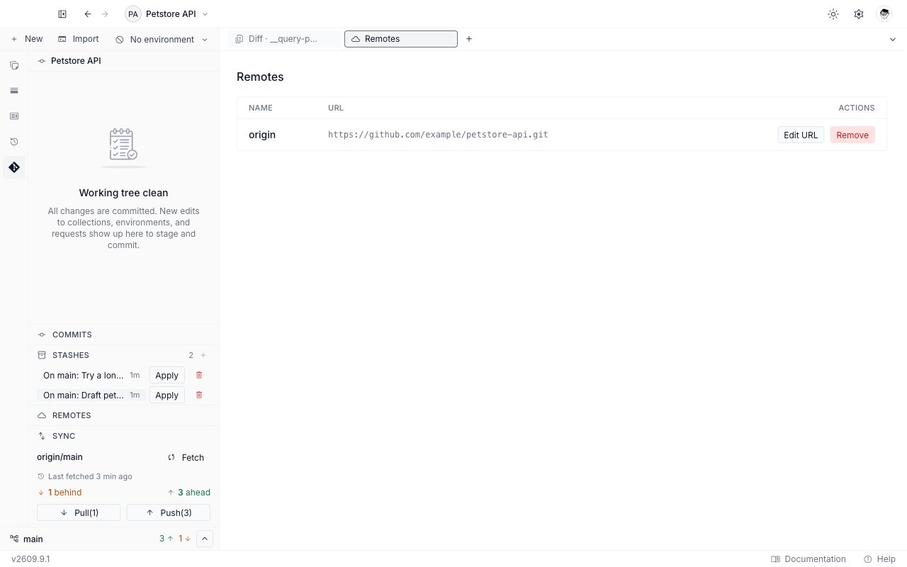Apply the 'Draft pet...' stash
Image resolution: width=907 pixels, height=567 pixels.
coord(167,395)
